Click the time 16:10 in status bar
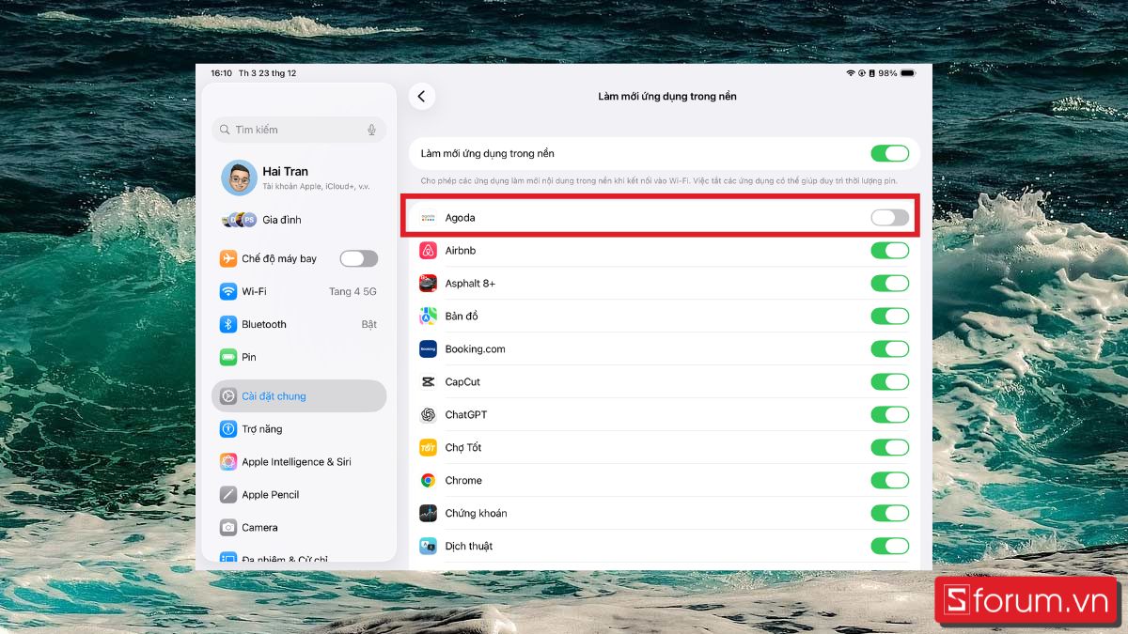This screenshot has height=634, width=1128. pos(221,73)
